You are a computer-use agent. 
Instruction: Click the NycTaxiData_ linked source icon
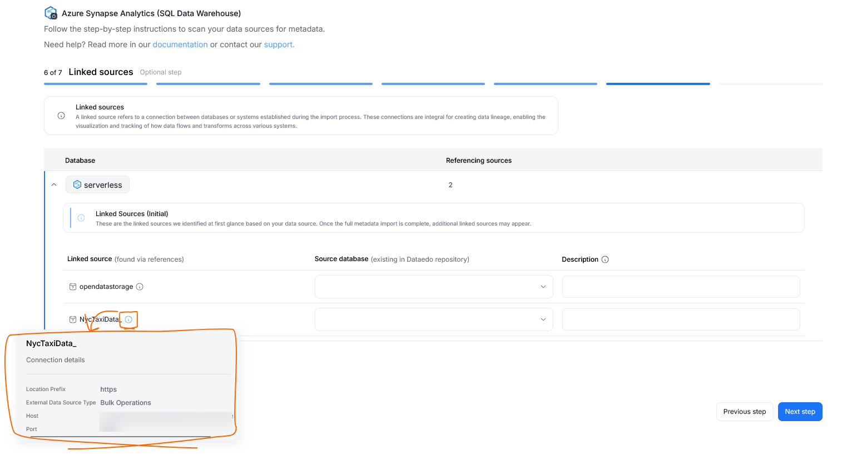[x=72, y=319]
